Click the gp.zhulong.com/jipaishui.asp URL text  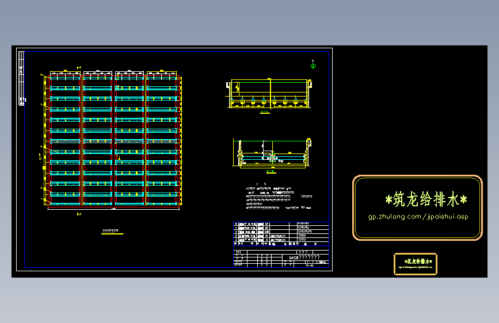click(418, 217)
